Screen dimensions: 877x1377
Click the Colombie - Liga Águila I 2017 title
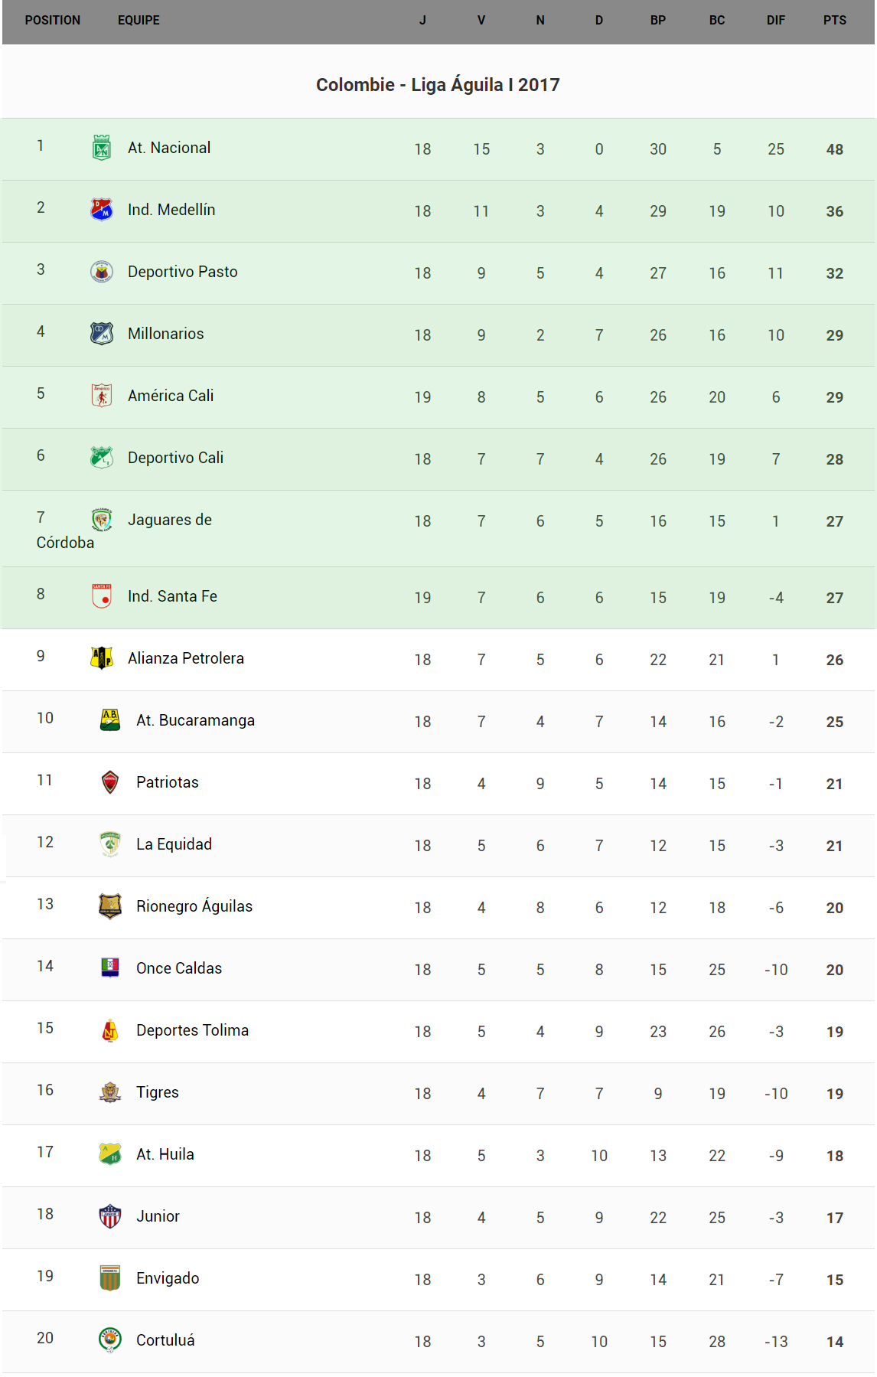pyautogui.click(x=438, y=85)
